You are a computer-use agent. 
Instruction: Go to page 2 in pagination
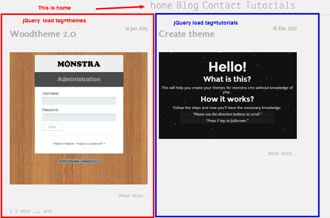coord(11,211)
